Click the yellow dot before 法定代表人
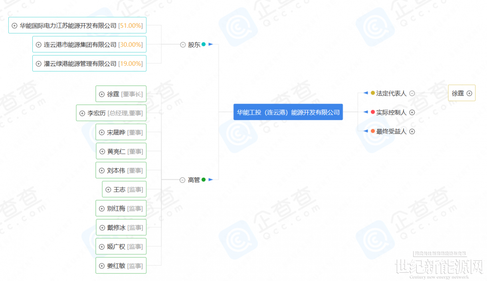Viewport: 487px width, 281px height. click(373, 93)
